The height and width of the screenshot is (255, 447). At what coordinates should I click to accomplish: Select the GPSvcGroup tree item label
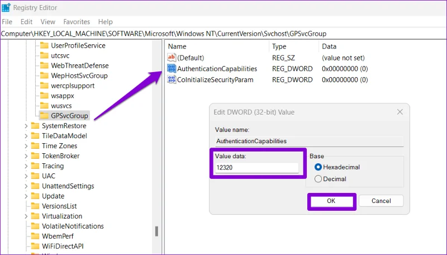69,116
